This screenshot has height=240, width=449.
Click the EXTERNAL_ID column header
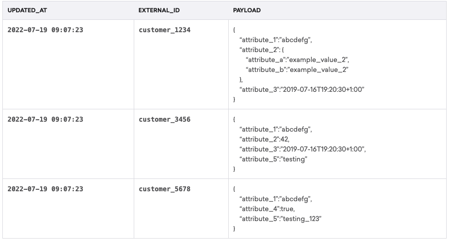[x=159, y=10]
